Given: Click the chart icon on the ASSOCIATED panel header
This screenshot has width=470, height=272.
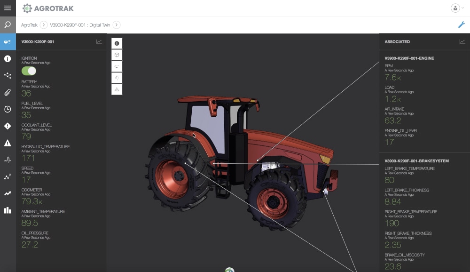Looking at the screenshot, I should pos(462,41).
